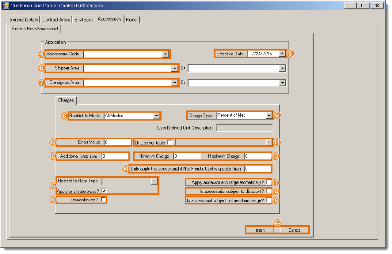The height and width of the screenshot is (254, 392).
Task: Open the alternate Shipper Area dropdown after Or
Action: pos(282,68)
